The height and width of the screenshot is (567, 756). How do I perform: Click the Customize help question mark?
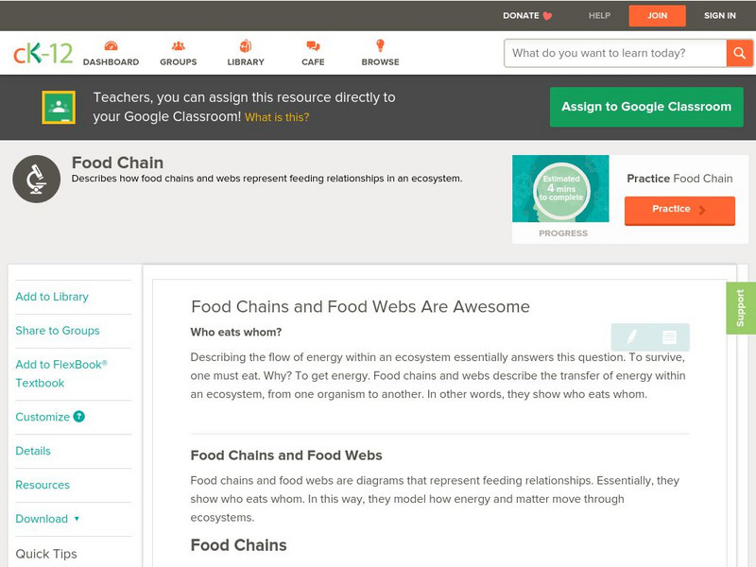pos(79,417)
